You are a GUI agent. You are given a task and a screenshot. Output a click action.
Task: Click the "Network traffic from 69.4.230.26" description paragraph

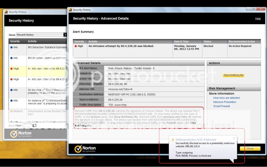[138, 118]
